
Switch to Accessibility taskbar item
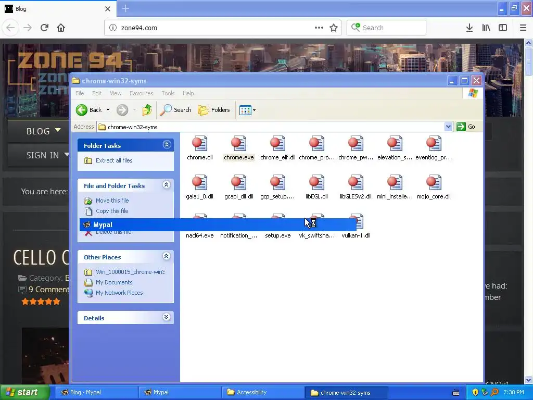(262, 392)
